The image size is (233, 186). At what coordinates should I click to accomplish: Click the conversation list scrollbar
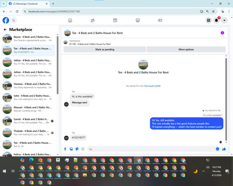tap(58, 65)
